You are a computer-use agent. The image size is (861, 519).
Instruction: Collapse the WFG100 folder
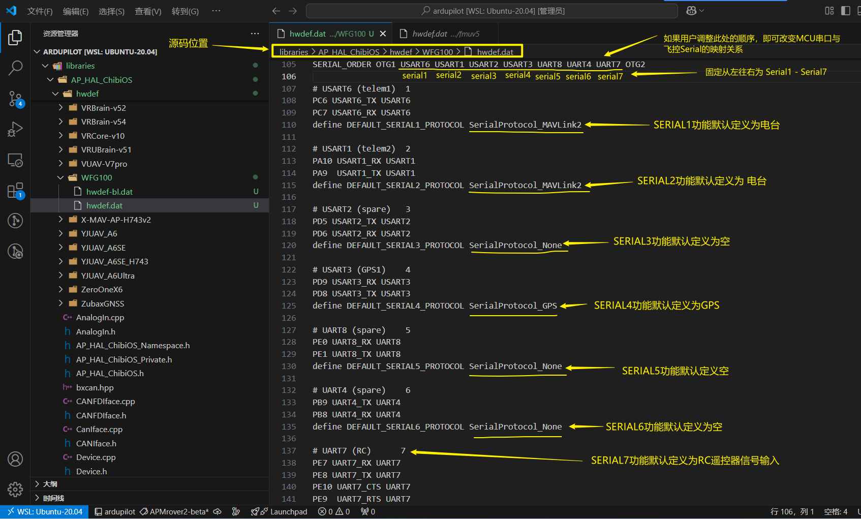pos(96,177)
